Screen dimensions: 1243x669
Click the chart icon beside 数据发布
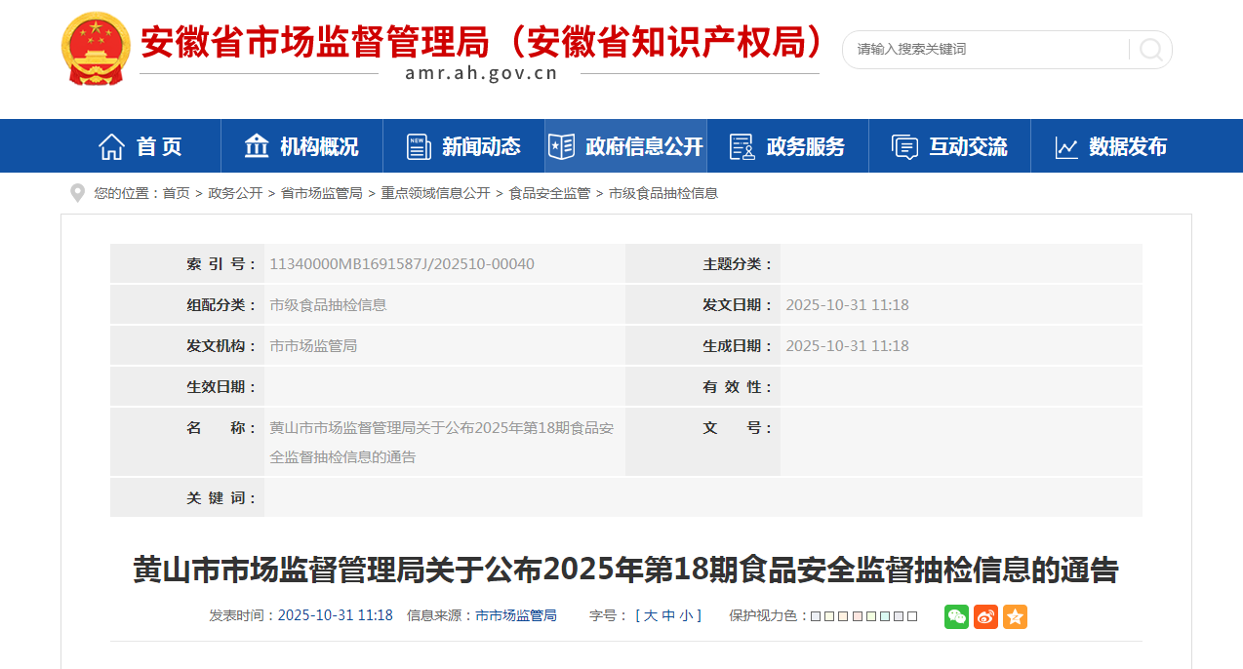click(x=1066, y=147)
